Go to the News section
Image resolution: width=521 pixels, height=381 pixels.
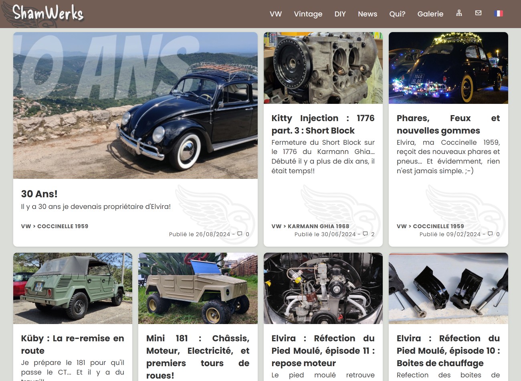point(367,14)
